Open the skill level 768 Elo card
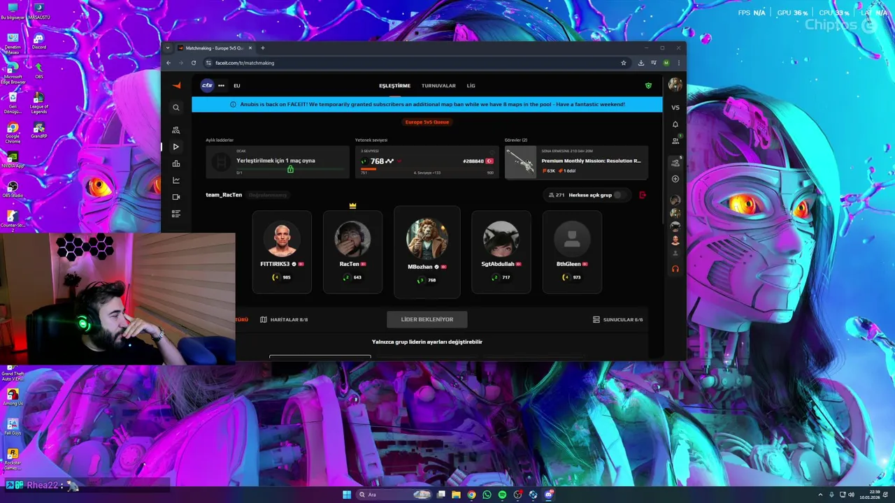895x503 pixels. coord(427,162)
